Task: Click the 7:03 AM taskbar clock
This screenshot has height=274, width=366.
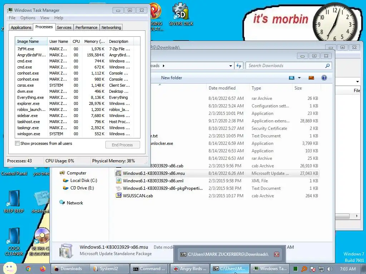Action: click(x=348, y=269)
